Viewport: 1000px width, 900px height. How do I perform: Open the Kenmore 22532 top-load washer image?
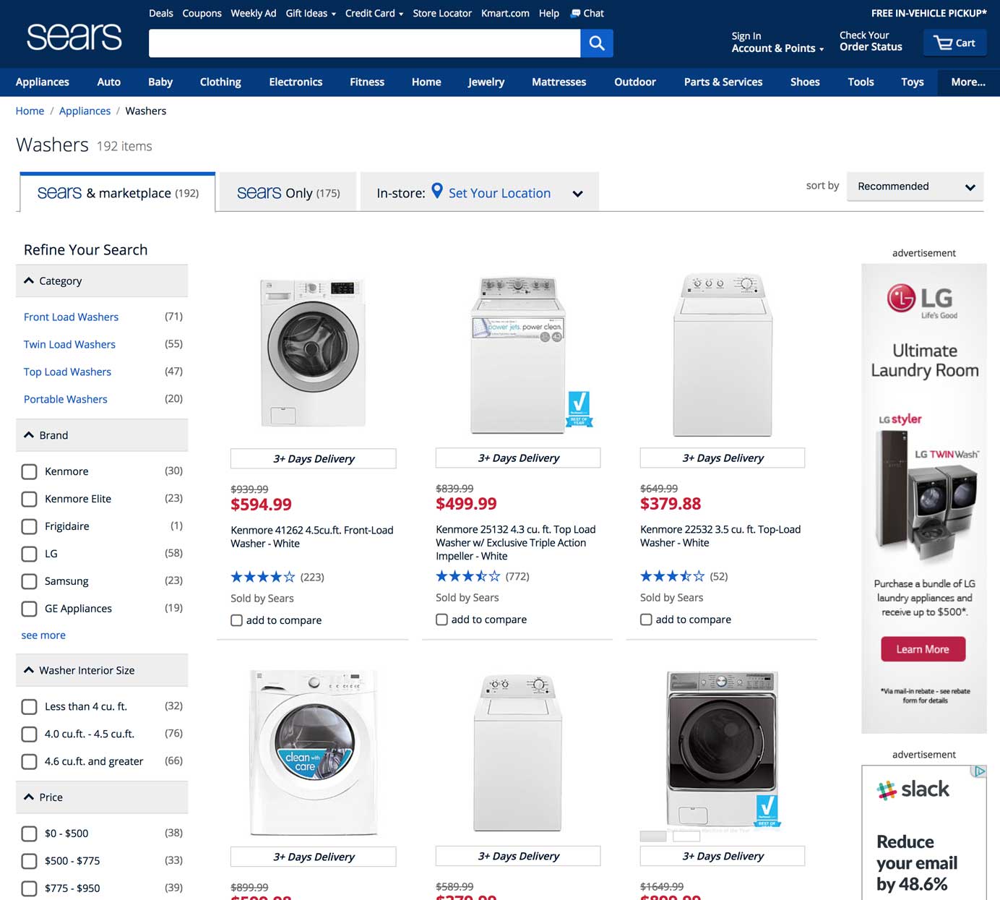[723, 354]
